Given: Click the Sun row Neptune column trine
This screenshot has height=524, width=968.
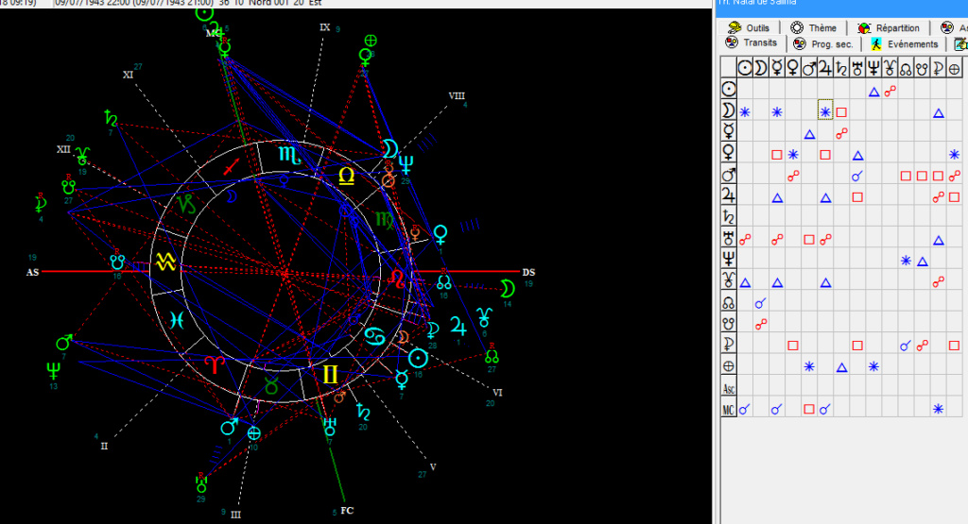Looking at the screenshot, I should [873, 92].
